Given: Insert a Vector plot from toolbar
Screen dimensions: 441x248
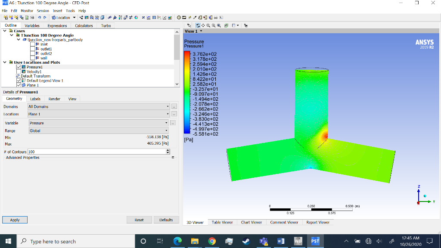Looking at the screenshot, I should click(x=81, y=17).
